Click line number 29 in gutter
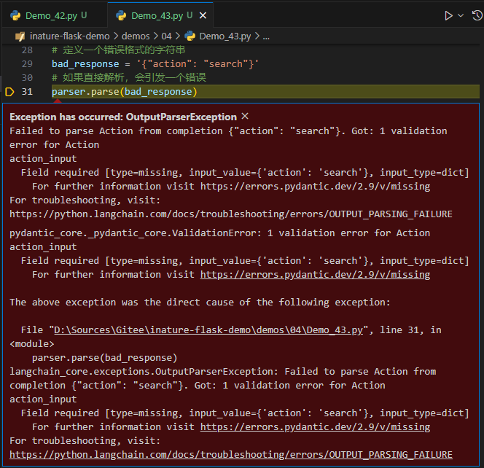484x468 pixels. 27,64
